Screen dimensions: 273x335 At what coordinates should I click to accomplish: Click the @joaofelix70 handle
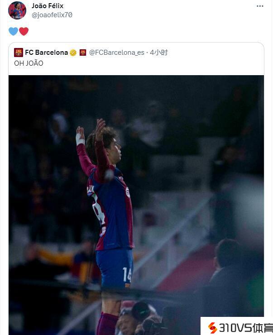point(52,15)
